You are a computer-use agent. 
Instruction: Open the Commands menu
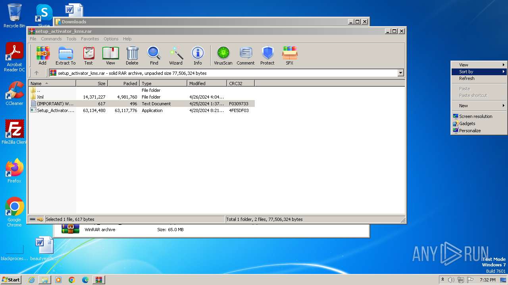[x=51, y=39]
